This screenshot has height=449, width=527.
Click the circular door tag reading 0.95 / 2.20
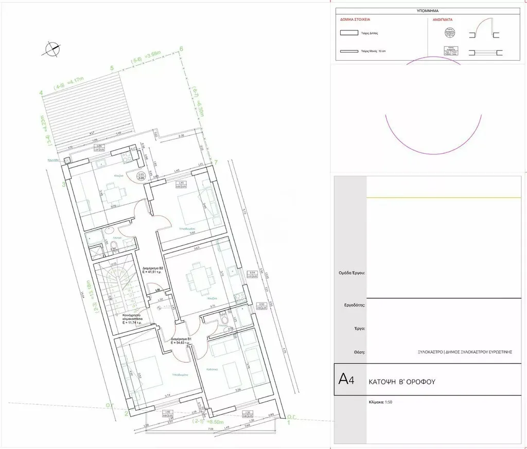[142, 176]
